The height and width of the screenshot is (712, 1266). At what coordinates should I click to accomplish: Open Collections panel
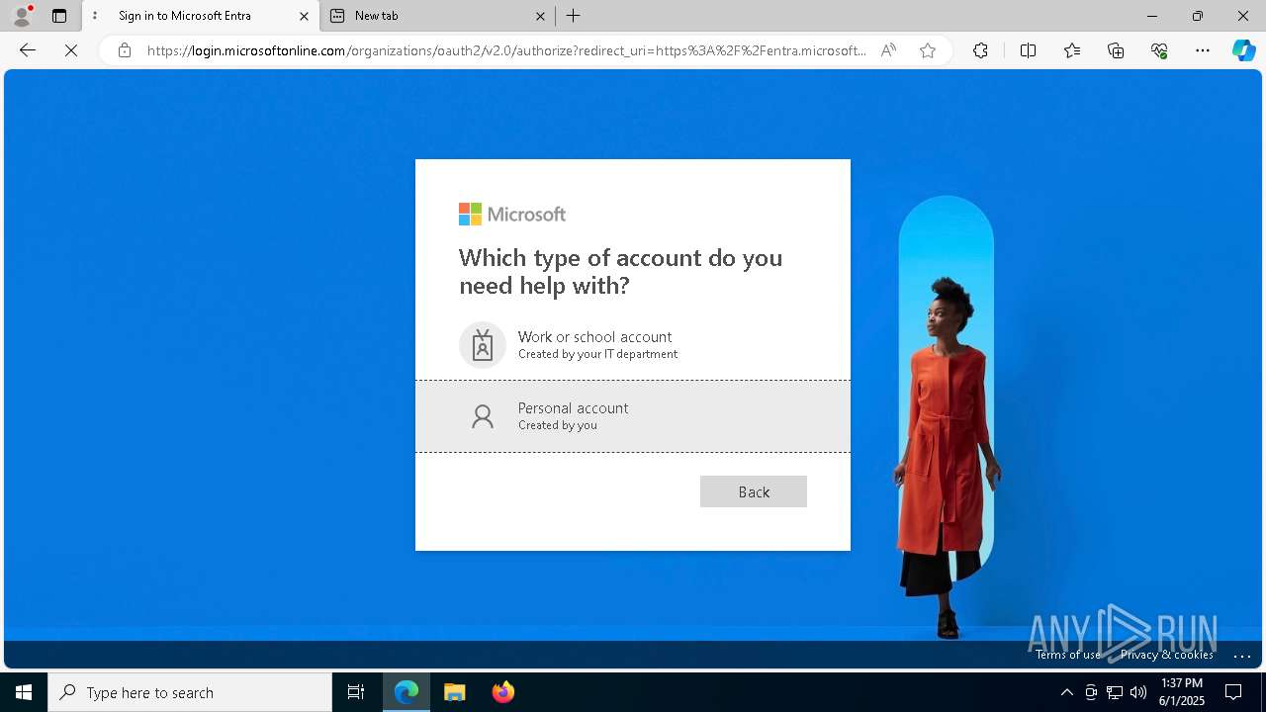(x=1116, y=50)
